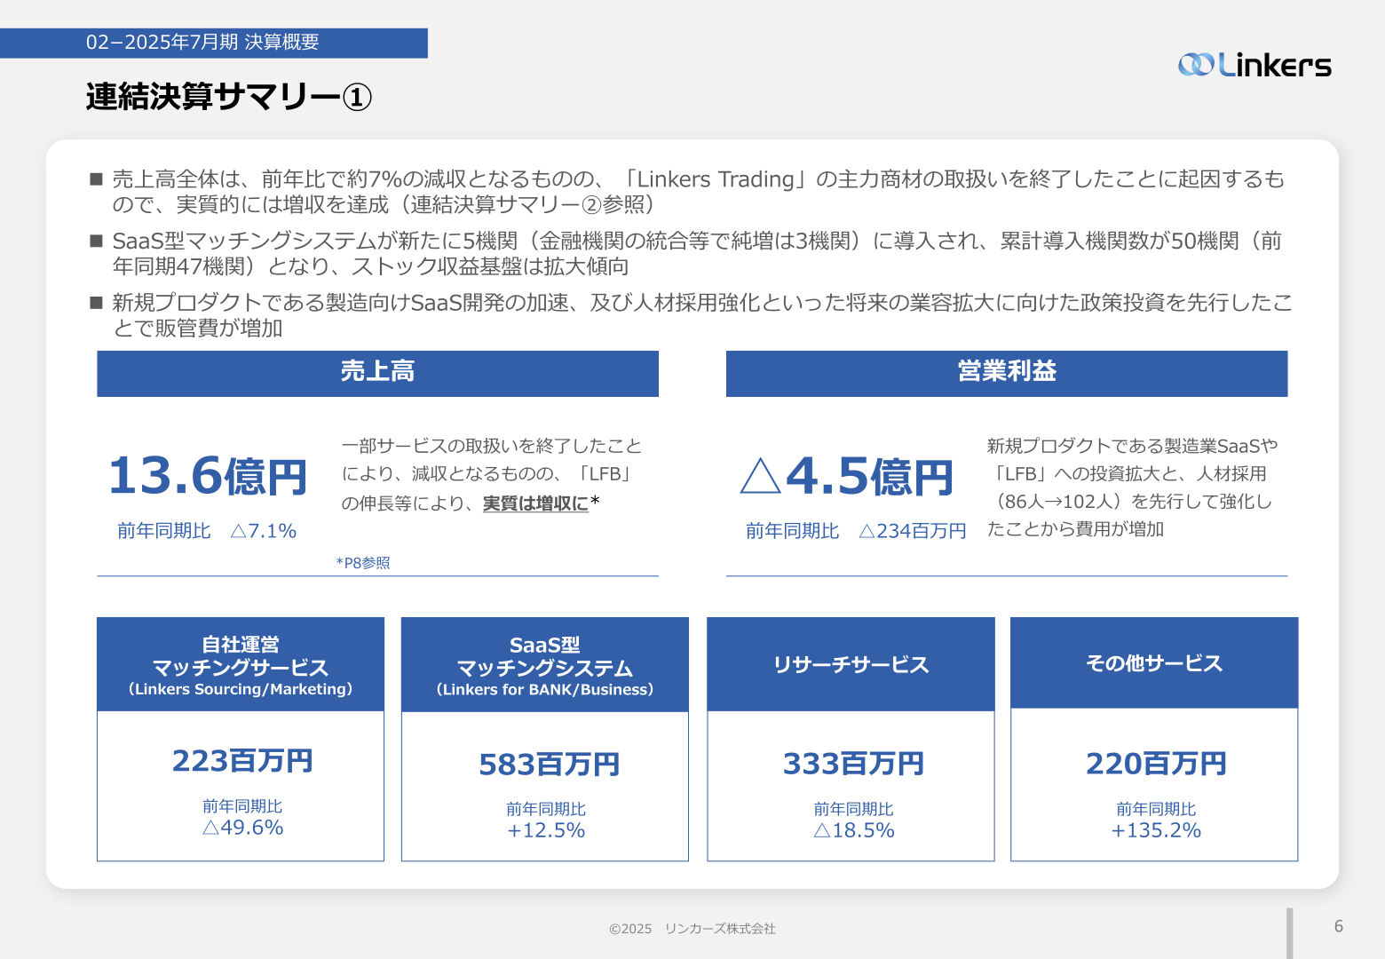Click the '*P8参照' footnote
This screenshot has height=959, width=1385.
363,563
